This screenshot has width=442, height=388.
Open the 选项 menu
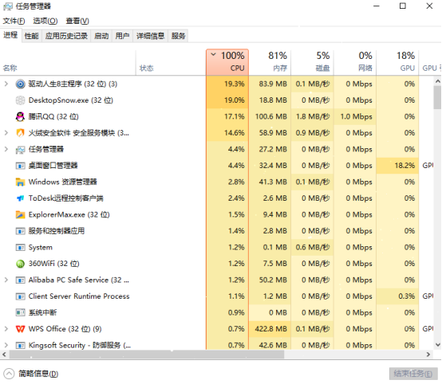[x=45, y=21]
